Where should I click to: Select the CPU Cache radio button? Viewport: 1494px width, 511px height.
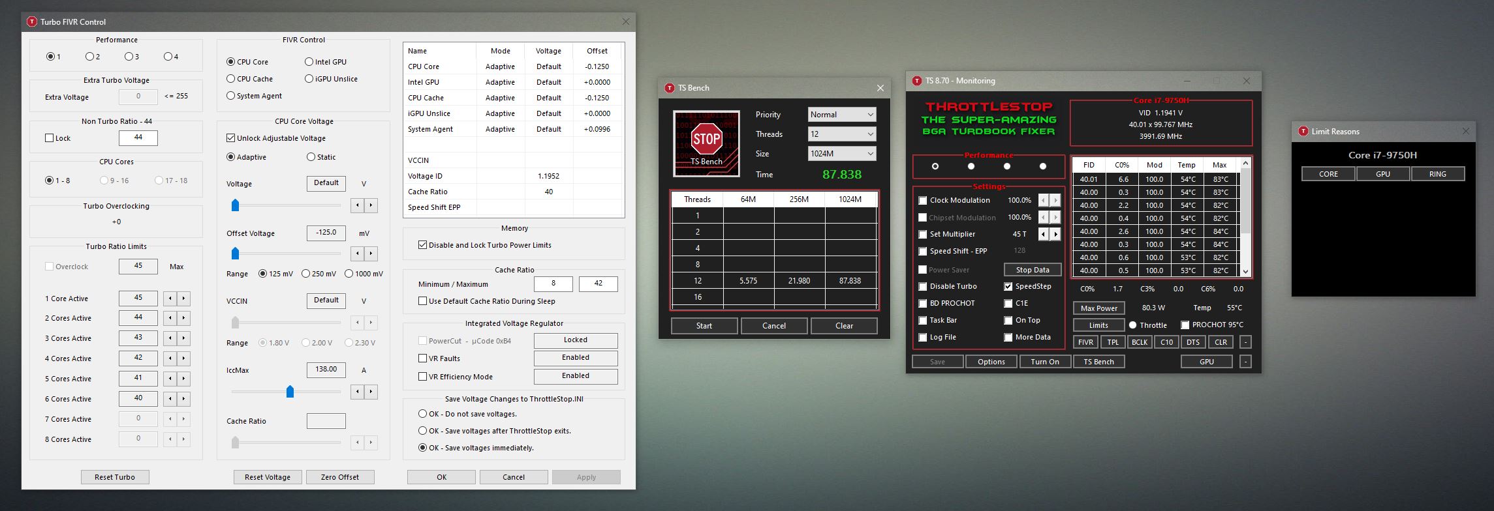click(231, 79)
